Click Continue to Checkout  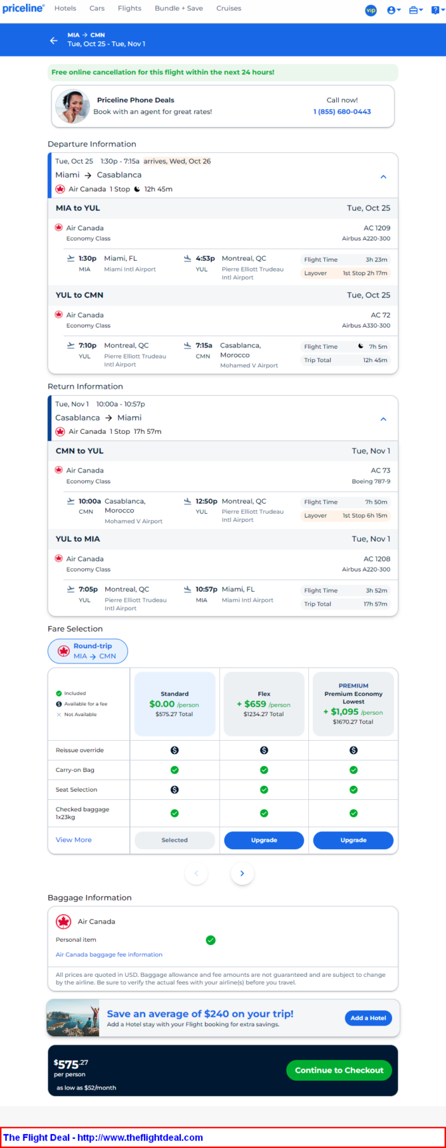pos(339,1070)
